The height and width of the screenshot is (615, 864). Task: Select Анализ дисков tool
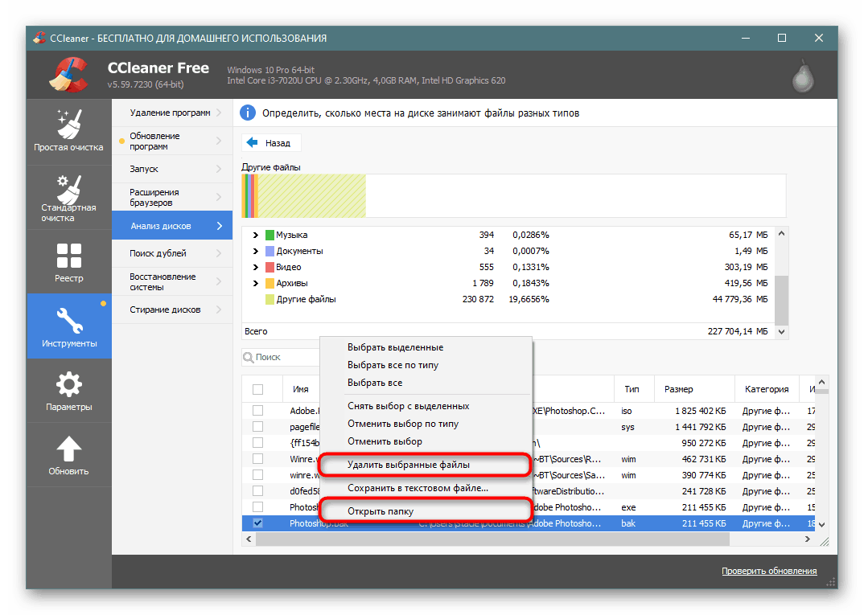tap(172, 225)
